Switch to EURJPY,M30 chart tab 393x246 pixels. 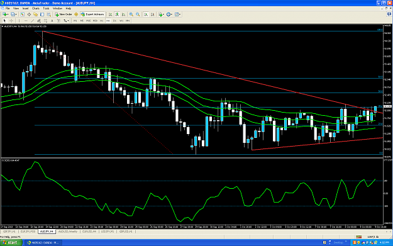click(x=28, y=232)
